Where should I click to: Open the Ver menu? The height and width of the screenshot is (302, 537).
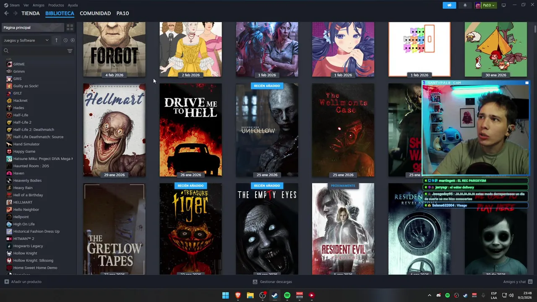tap(26, 5)
